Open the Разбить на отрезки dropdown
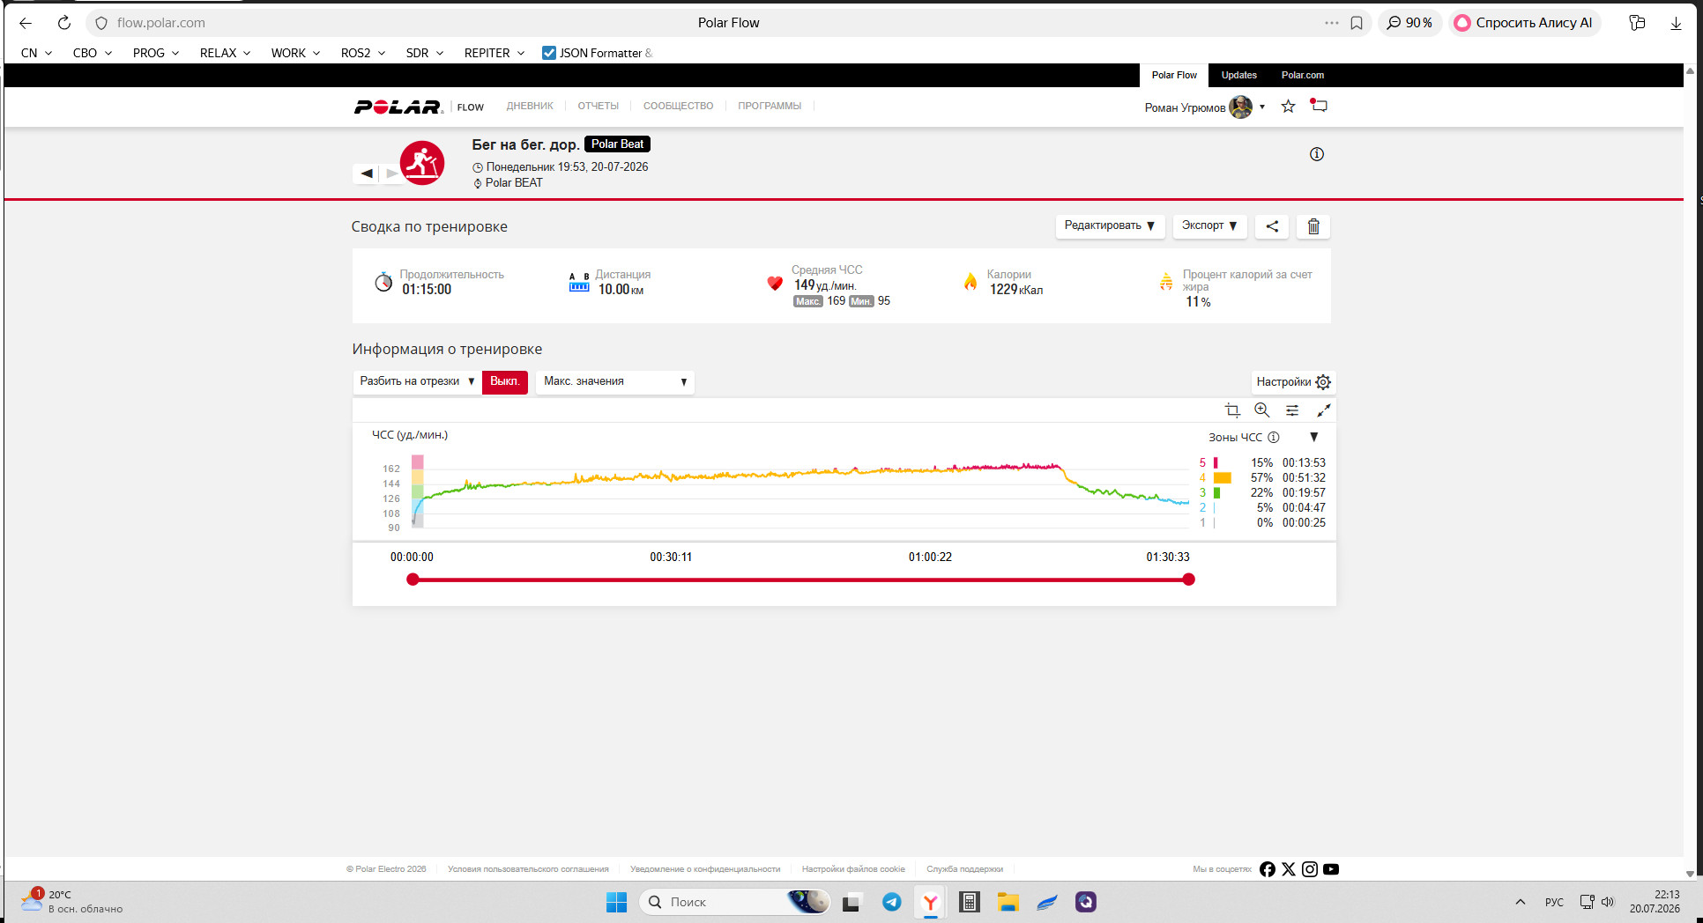The height and width of the screenshot is (923, 1703). pyautogui.click(x=418, y=381)
